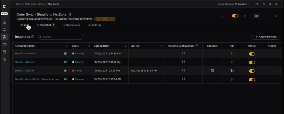Open the Actions menu for Shopify - CA store
The height and width of the screenshot is (114, 284).
pos(272,54)
